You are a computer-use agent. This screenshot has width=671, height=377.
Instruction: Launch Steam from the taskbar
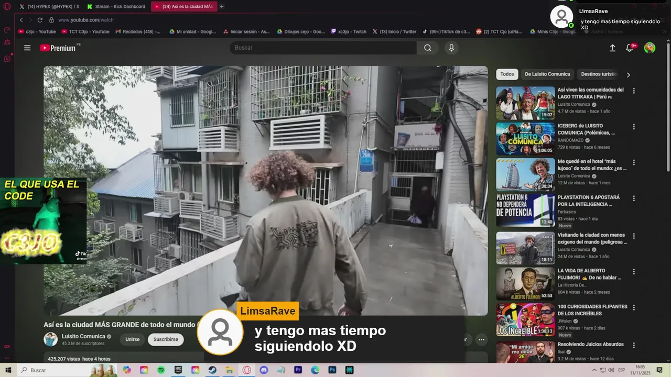(x=212, y=370)
